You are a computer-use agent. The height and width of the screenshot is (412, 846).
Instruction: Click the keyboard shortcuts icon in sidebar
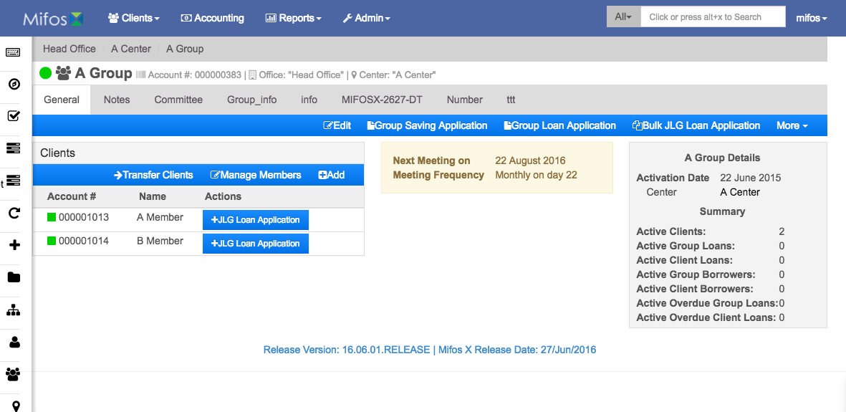[14, 52]
